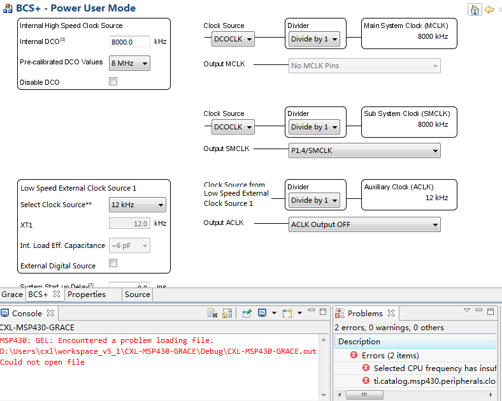
Task: Close the Problems tab with its X
Action: (391, 313)
